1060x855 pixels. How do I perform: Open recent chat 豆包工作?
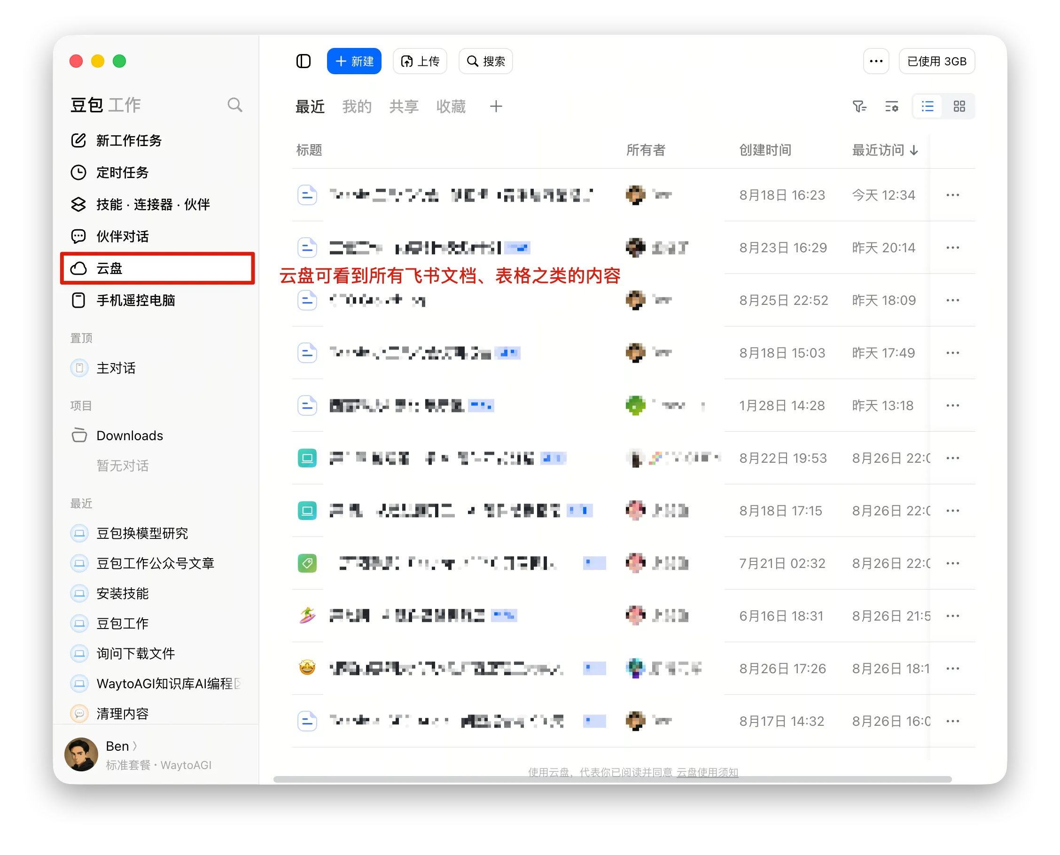pyautogui.click(x=157, y=624)
